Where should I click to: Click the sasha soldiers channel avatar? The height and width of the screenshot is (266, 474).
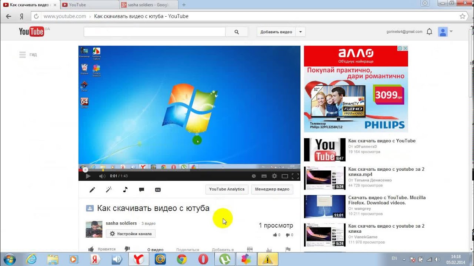tap(94, 229)
